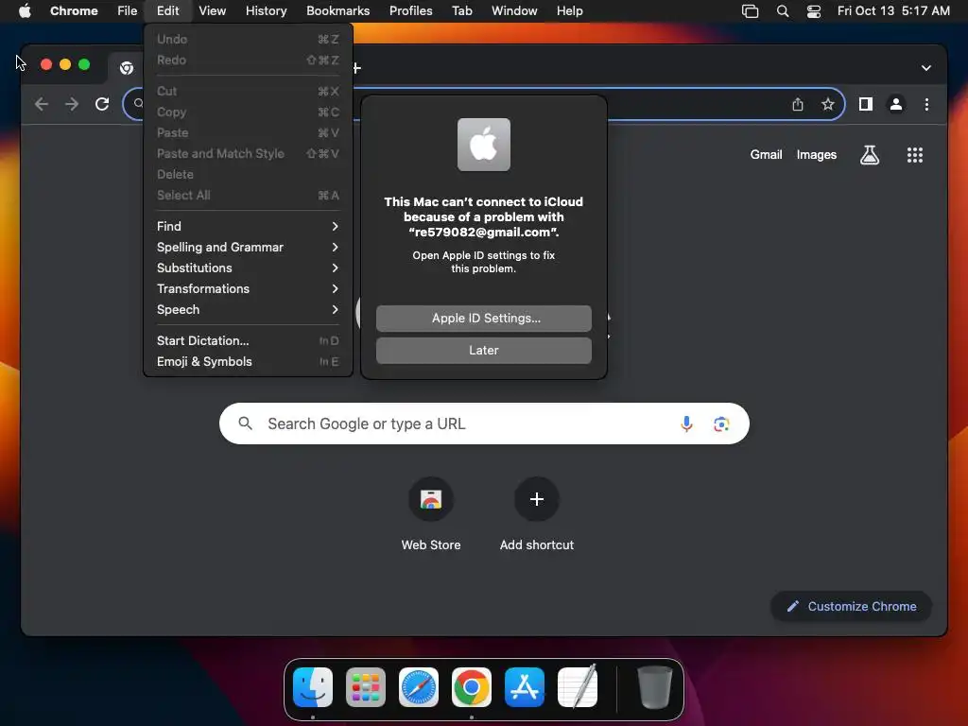Open App Store from the Dock

[524, 687]
